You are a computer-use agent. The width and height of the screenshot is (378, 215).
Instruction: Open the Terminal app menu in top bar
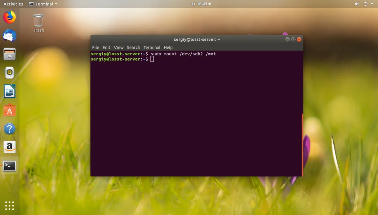(x=43, y=4)
